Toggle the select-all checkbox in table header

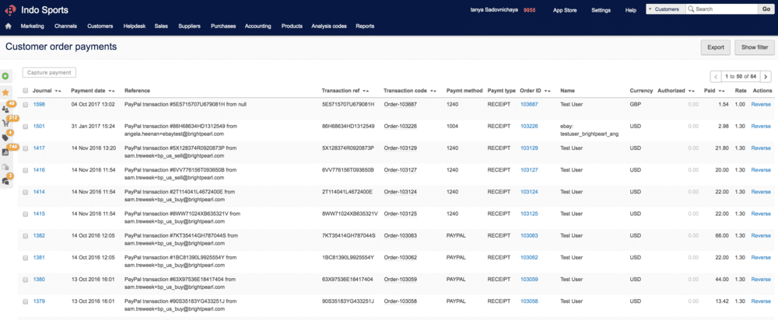point(26,91)
